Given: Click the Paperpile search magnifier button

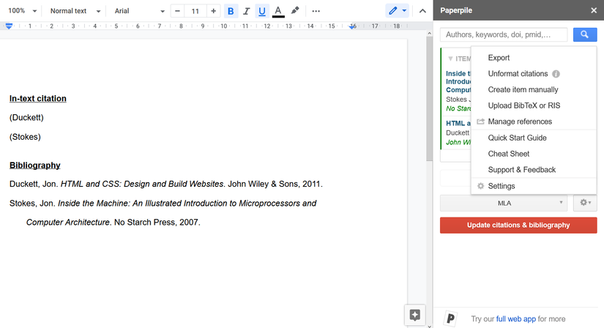Looking at the screenshot, I should (x=584, y=34).
